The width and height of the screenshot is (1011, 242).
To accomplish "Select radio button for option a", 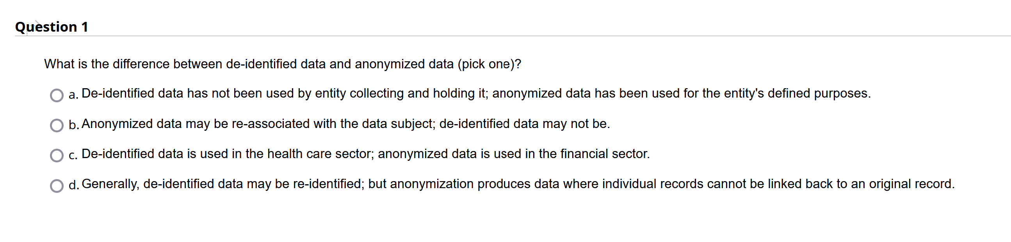I will [x=57, y=94].
